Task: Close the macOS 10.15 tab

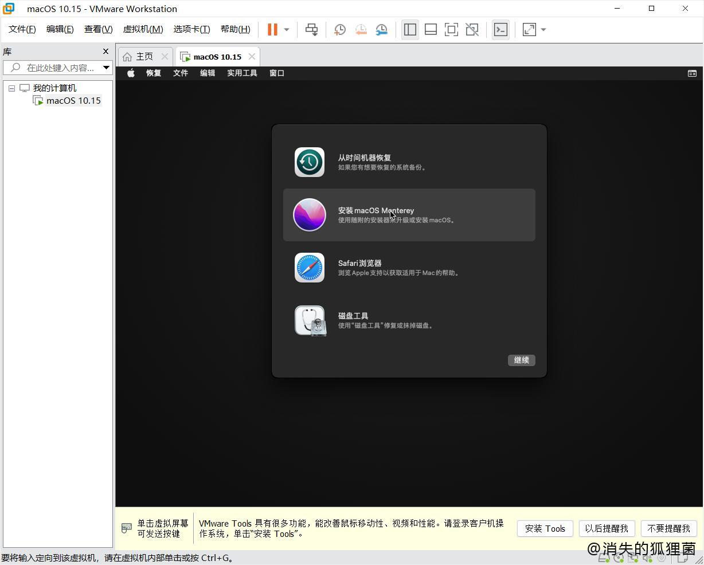Action: coord(252,56)
